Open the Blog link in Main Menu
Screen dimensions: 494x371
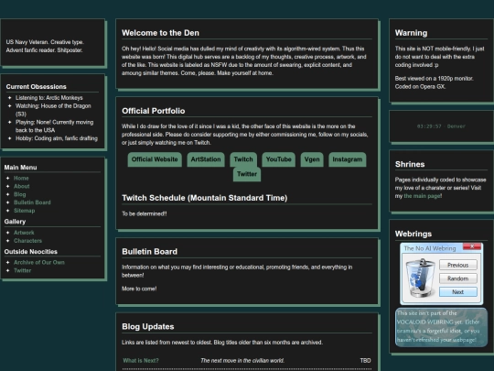20,194
